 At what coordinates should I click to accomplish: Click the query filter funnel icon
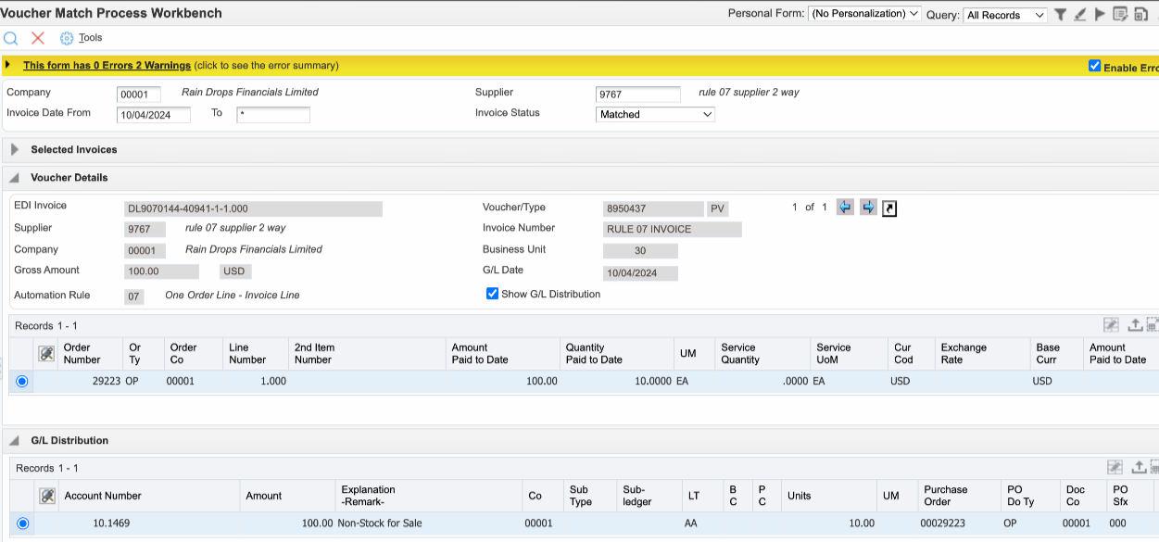click(x=1060, y=14)
